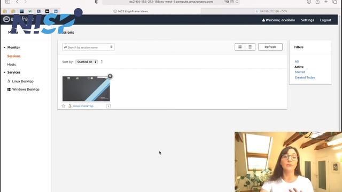Select the Starred filter
This screenshot has height=192, width=342.
coord(300,72)
